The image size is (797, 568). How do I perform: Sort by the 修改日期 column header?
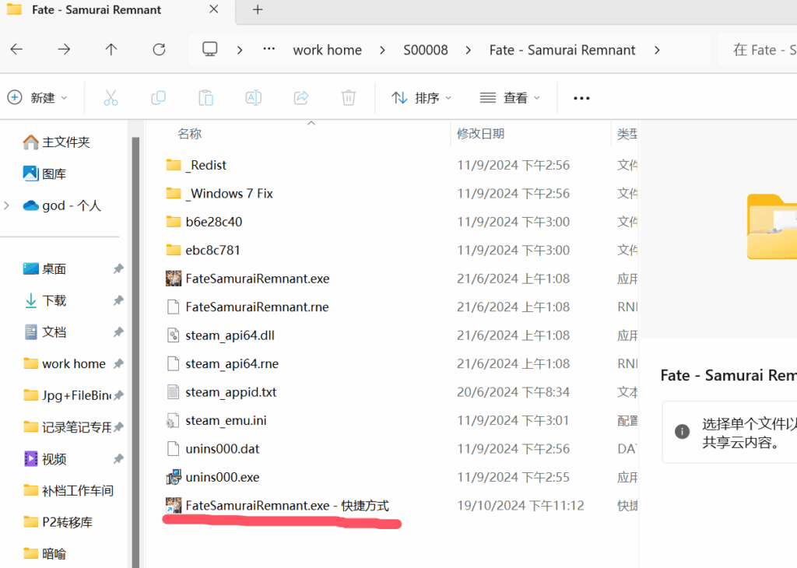click(480, 134)
